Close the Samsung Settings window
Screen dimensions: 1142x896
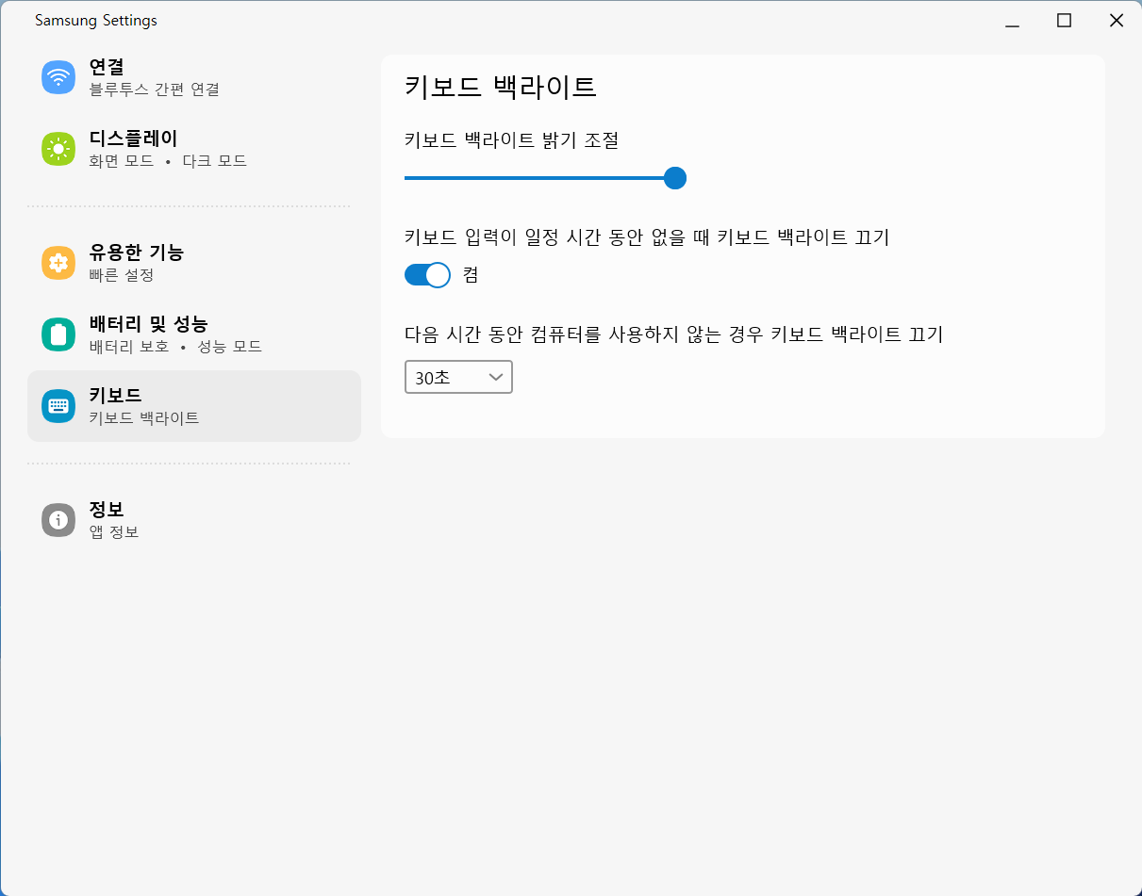tap(1116, 21)
